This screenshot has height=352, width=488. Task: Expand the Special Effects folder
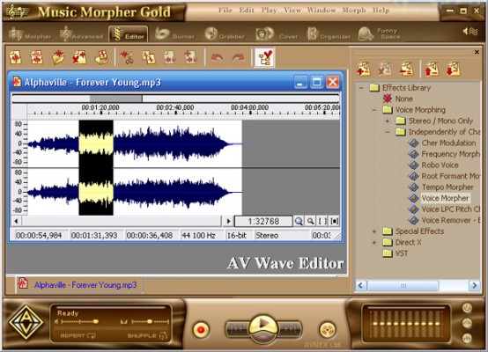pos(374,231)
